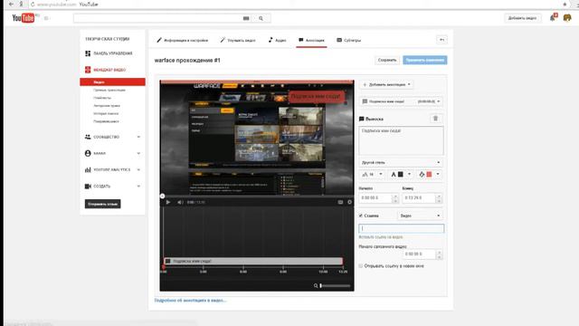Toggle the Ссылка checkbox
579x326 pixels.
(x=361, y=216)
